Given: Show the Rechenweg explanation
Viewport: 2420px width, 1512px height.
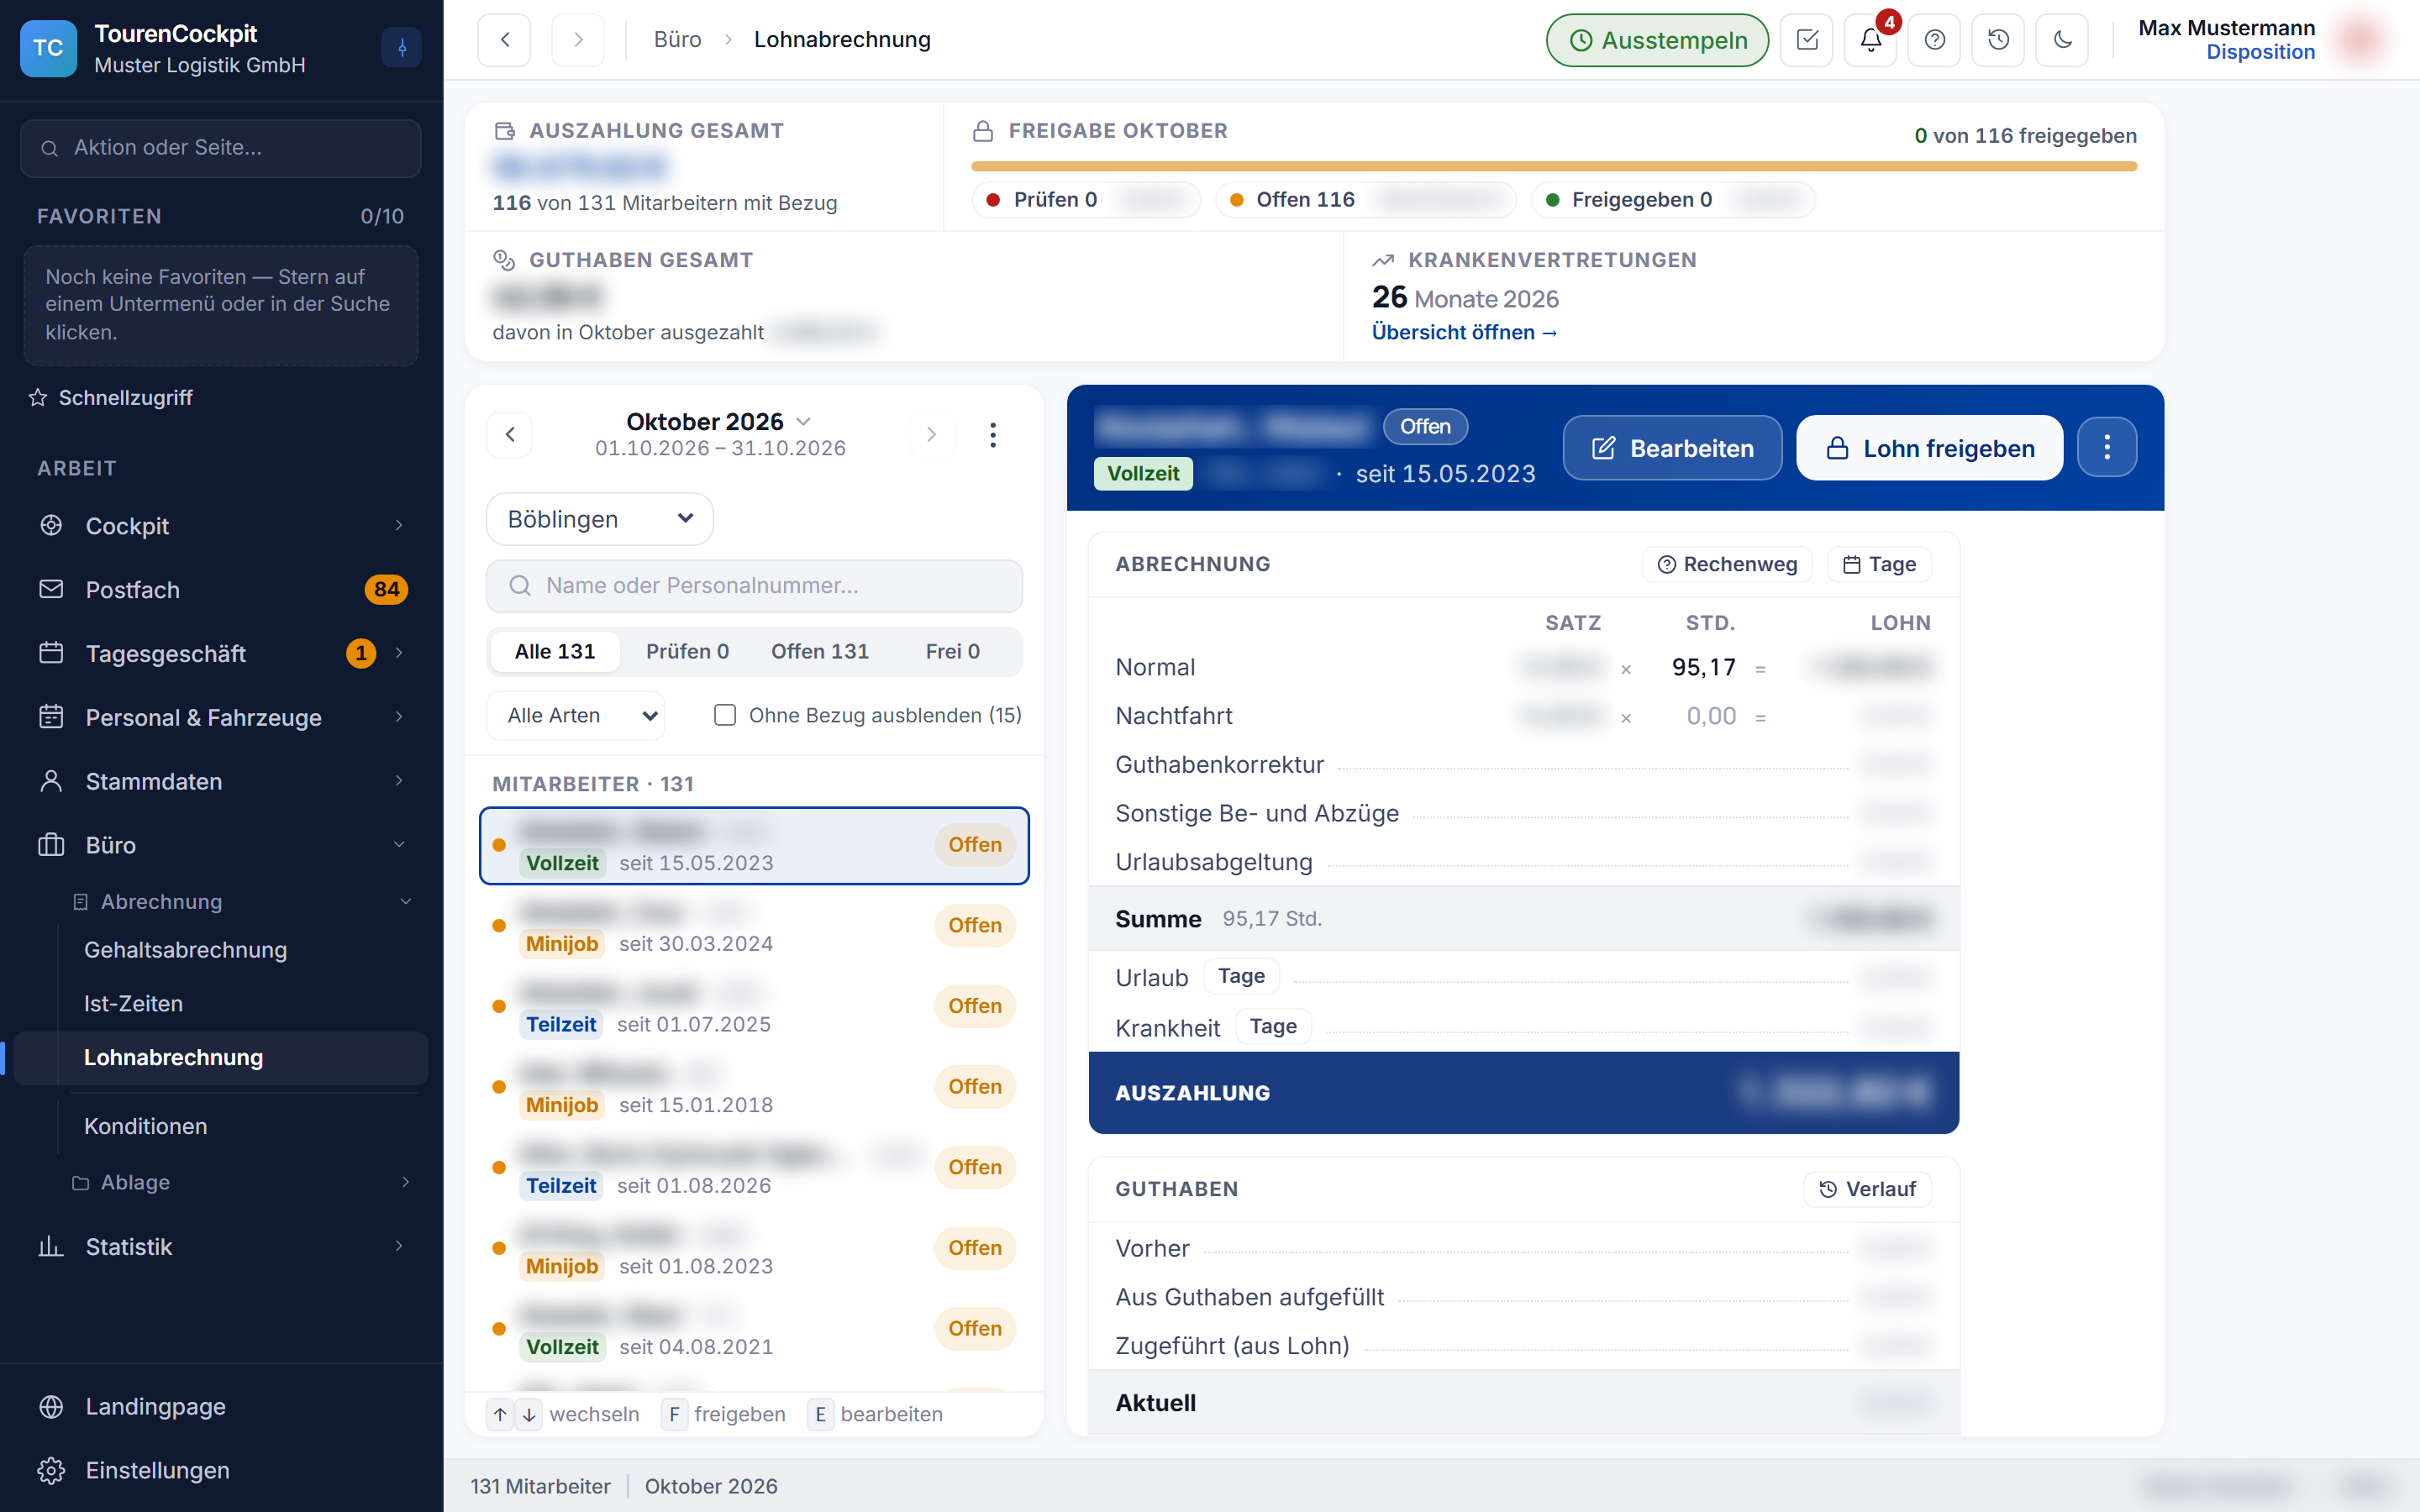Looking at the screenshot, I should tap(1727, 564).
